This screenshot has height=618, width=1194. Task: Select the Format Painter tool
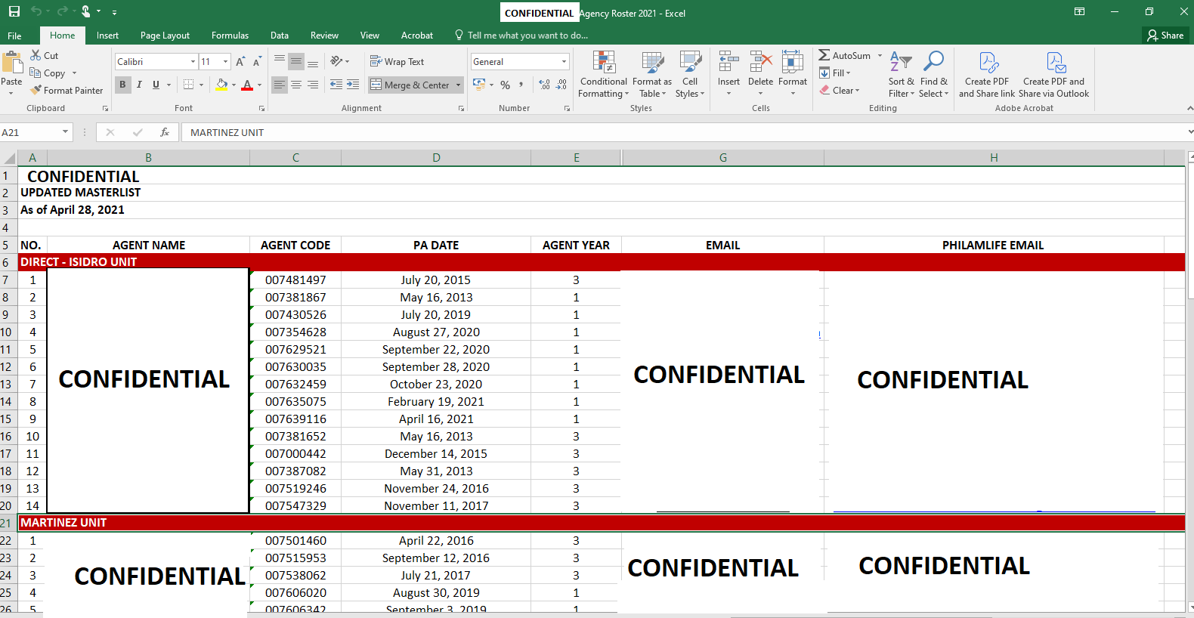[x=67, y=90]
